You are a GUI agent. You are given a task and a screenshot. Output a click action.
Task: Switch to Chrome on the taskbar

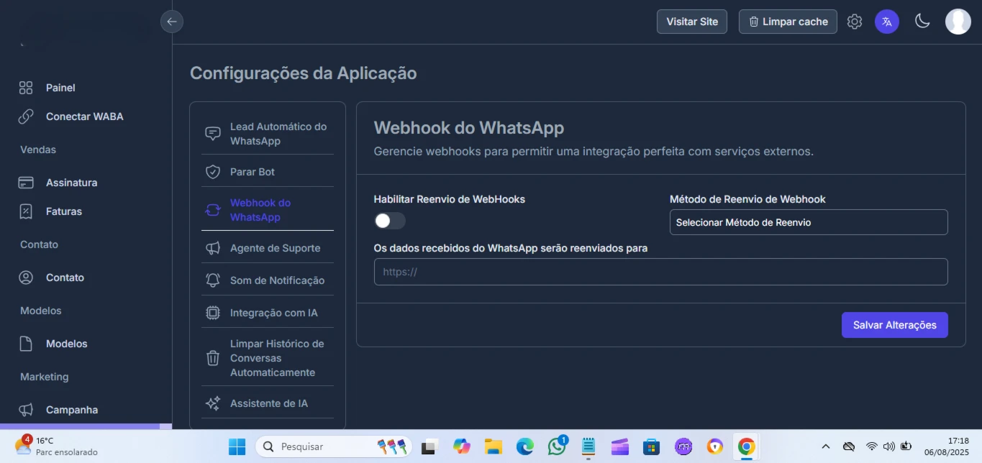pos(747,446)
